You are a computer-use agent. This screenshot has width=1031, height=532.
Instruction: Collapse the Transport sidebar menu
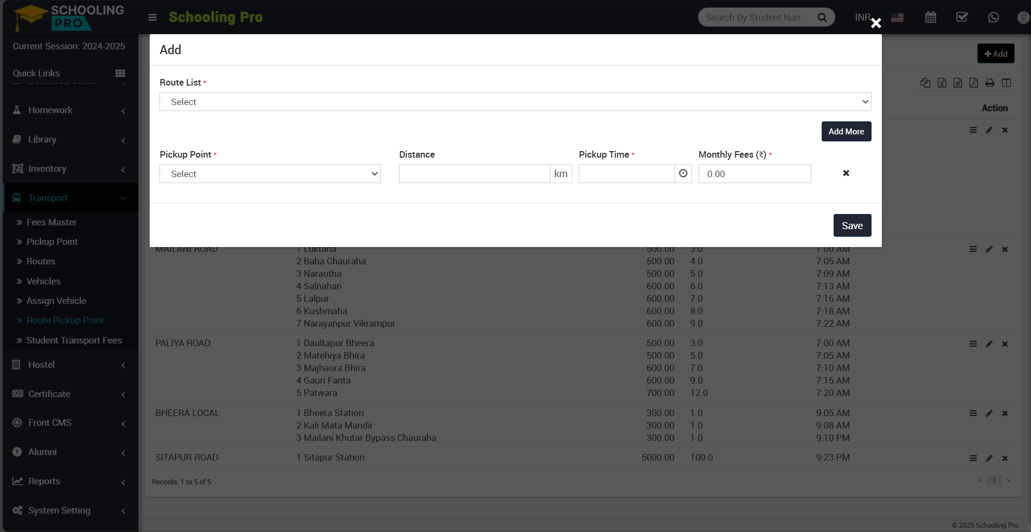click(x=69, y=198)
